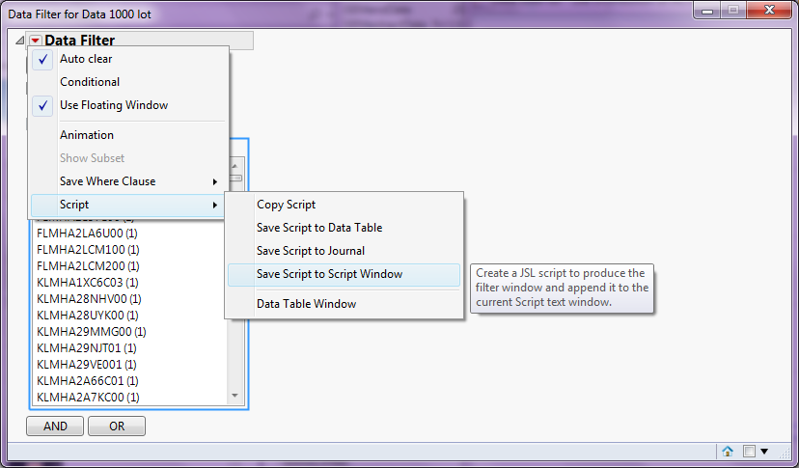
Task: Click the list scrollbar down arrow
Action: 234,396
